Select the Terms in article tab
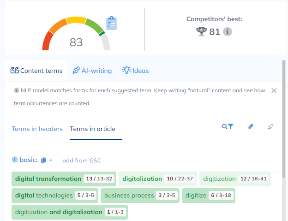This screenshot has height=221, width=288. tap(92, 129)
